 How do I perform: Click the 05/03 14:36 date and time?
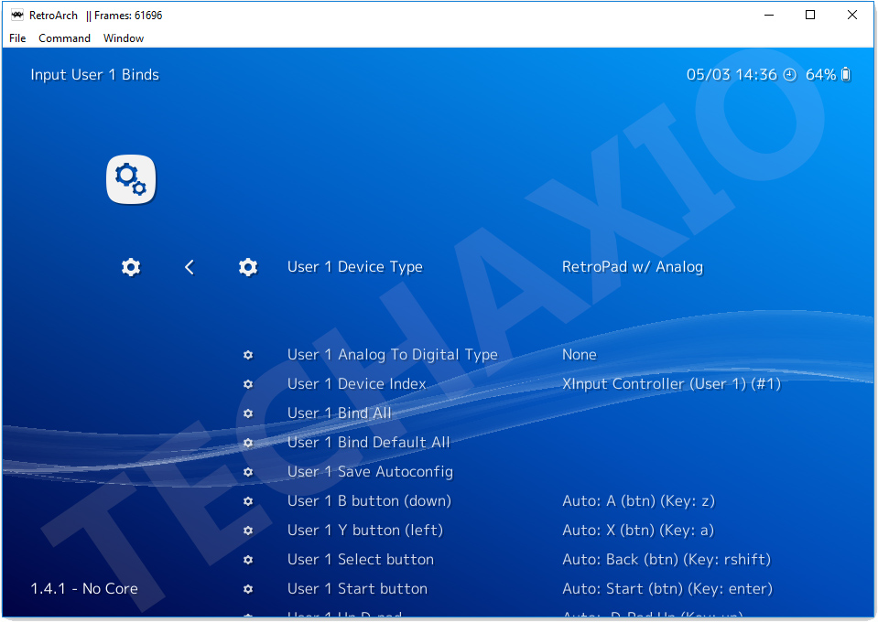point(732,75)
